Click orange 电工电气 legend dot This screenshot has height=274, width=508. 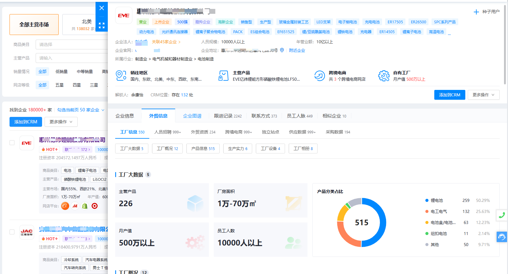[427, 211]
